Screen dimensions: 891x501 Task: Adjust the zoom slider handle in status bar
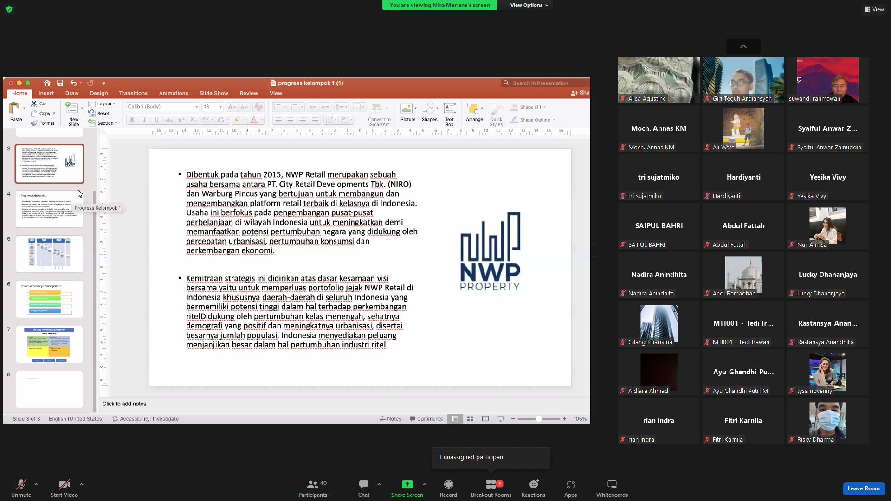click(539, 419)
